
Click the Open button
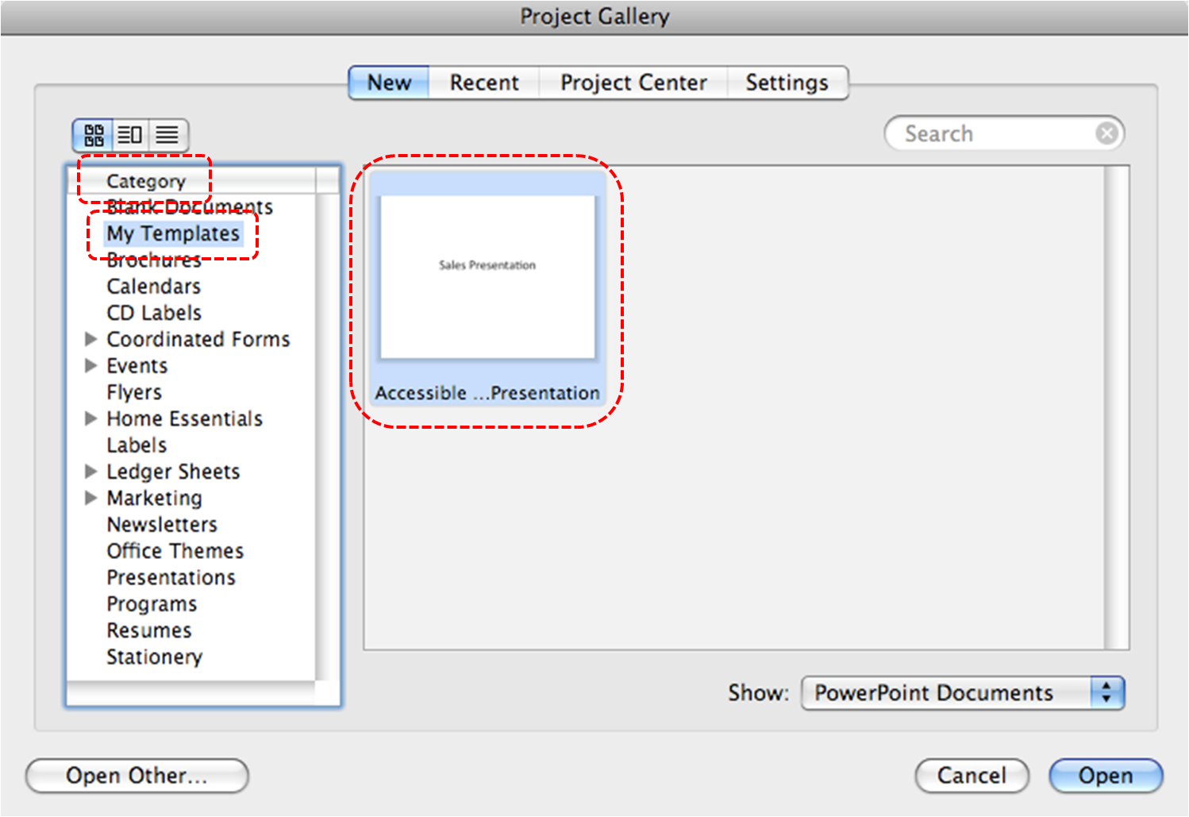(1106, 776)
